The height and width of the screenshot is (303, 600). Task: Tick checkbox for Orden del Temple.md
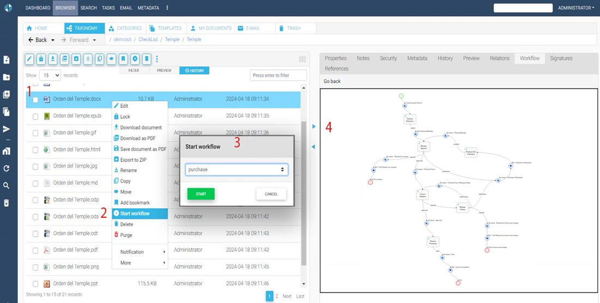pyautogui.click(x=35, y=184)
